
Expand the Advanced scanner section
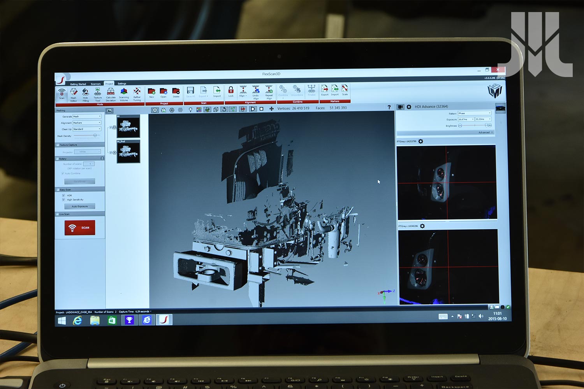[x=485, y=132]
